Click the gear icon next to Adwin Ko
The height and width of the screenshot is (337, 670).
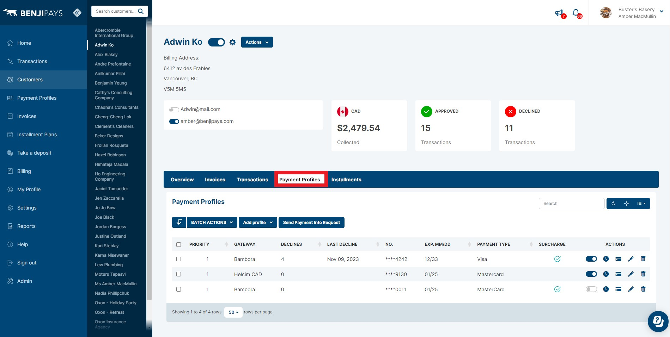pos(232,42)
